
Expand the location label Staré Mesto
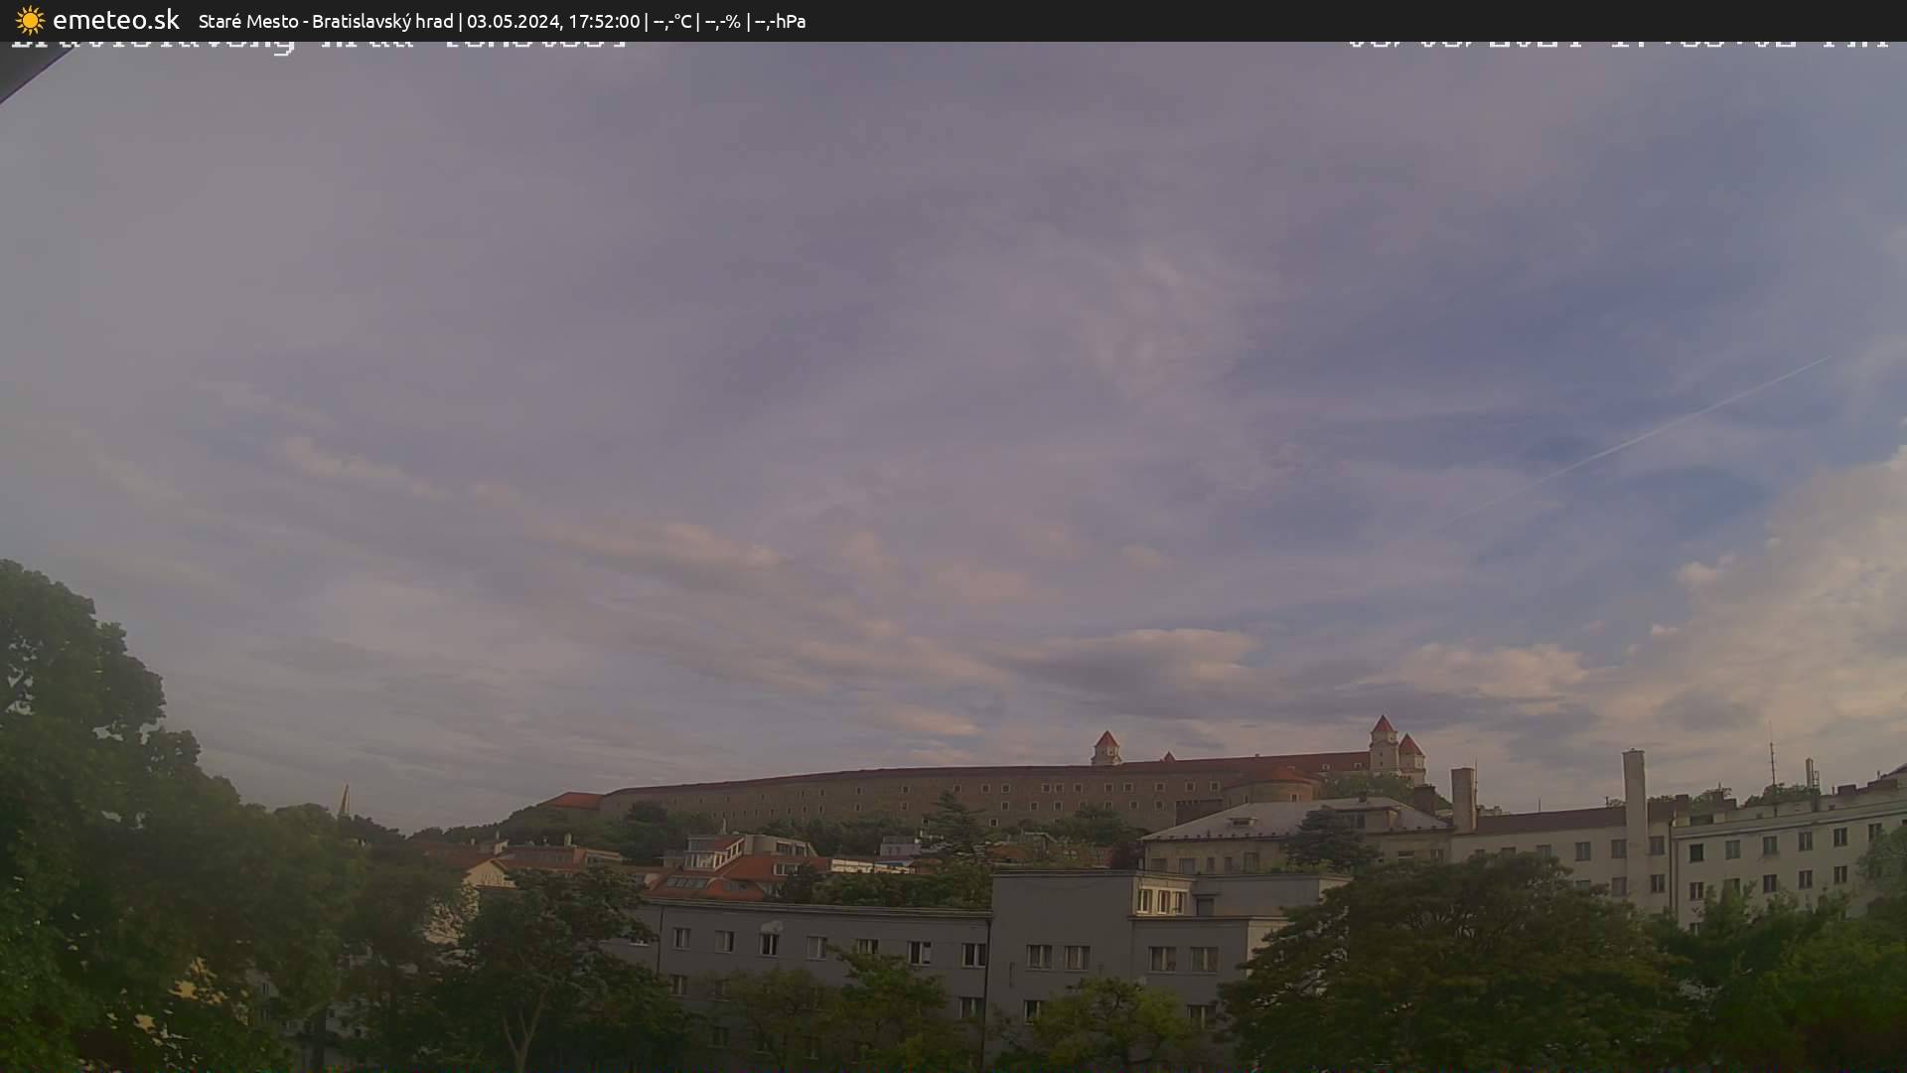click(247, 20)
